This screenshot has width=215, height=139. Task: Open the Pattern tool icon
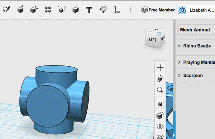click(48, 10)
